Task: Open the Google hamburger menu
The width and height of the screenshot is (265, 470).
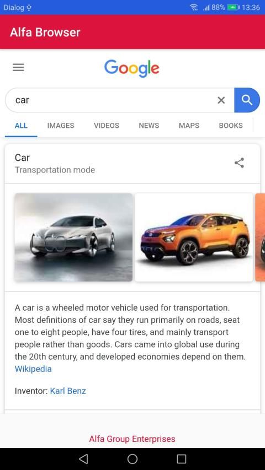Action: 18,67
